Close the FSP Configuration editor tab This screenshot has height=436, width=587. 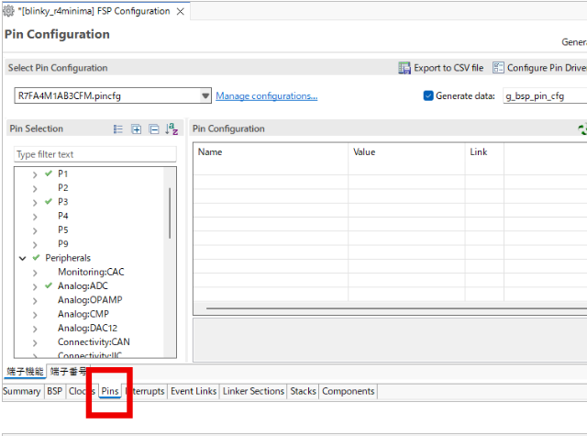181,12
